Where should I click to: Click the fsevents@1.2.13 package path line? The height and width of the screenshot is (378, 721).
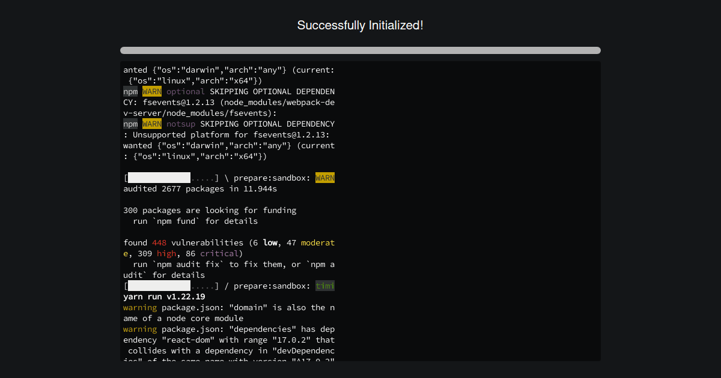[228, 102]
